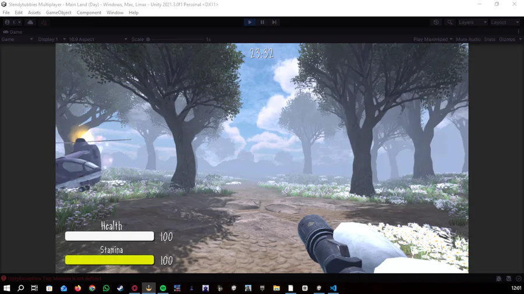524x294 pixels.
Task: Click the collab bug icon in toolbar
Action: [44, 22]
